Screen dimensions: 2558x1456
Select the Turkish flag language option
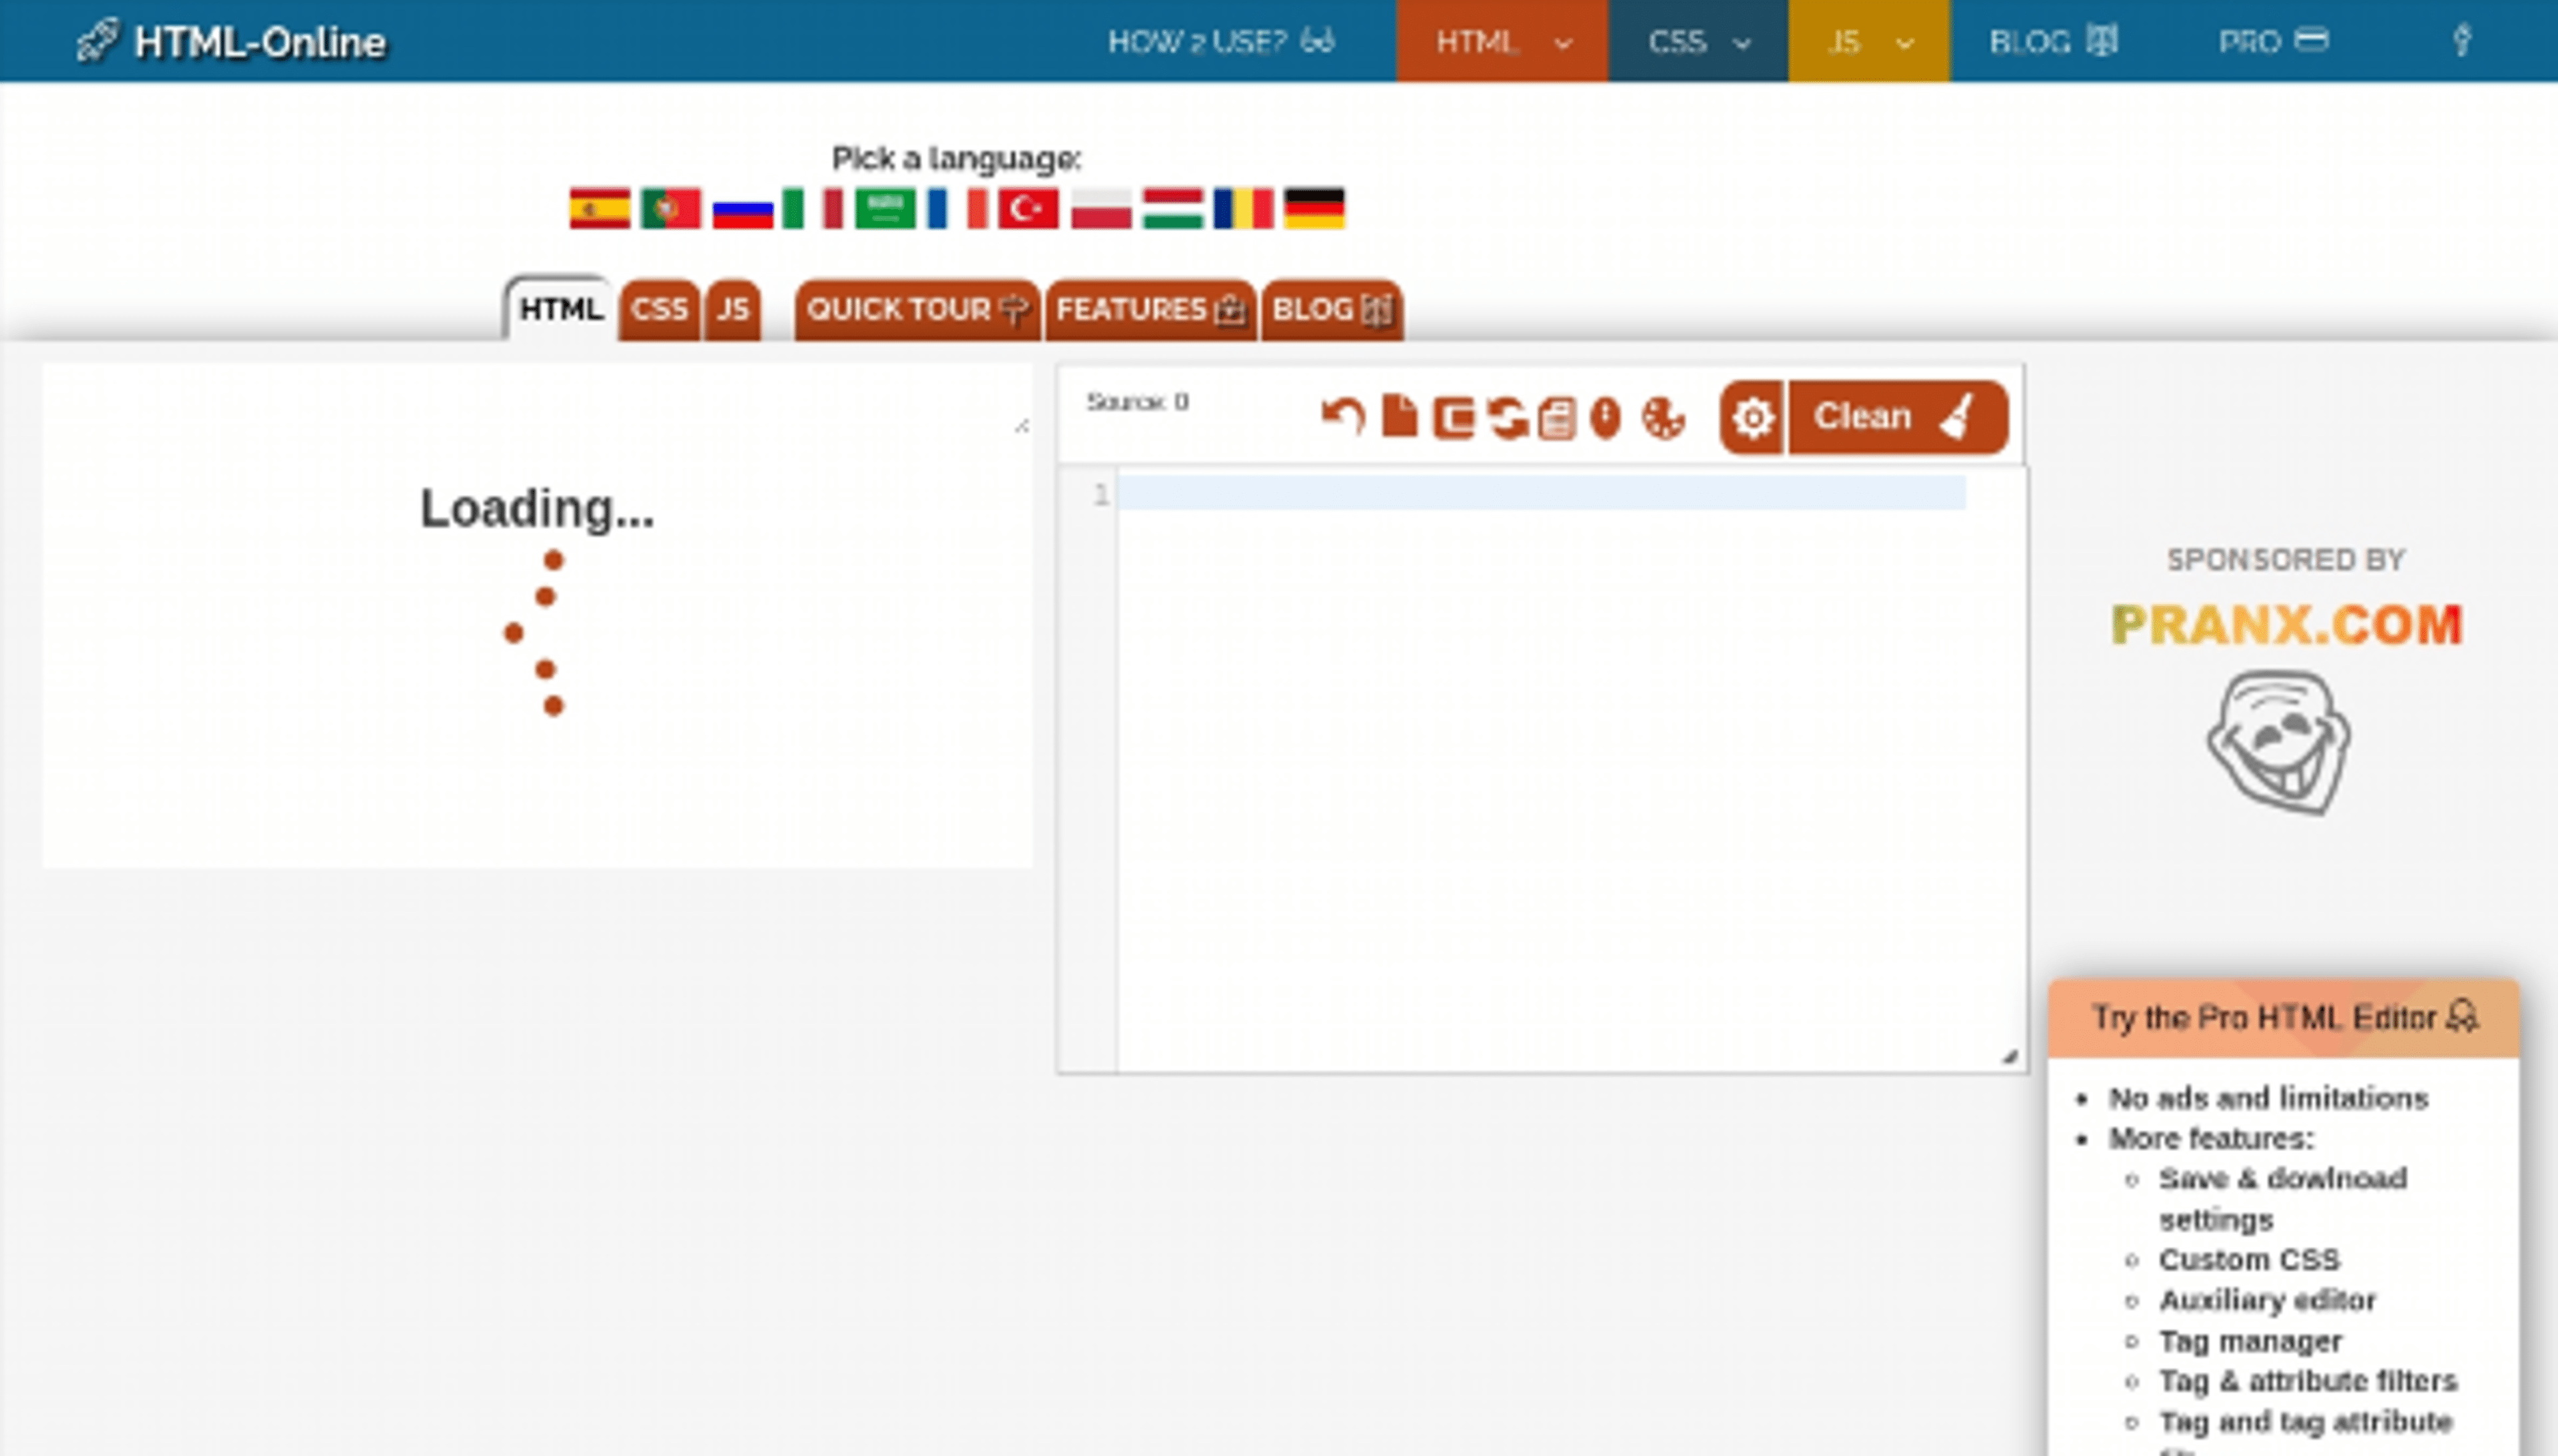(x=1028, y=209)
